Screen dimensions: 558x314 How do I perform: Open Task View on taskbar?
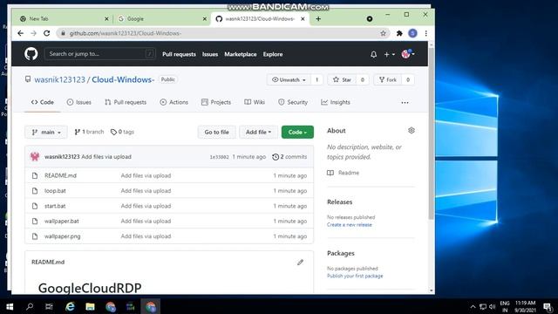49,306
